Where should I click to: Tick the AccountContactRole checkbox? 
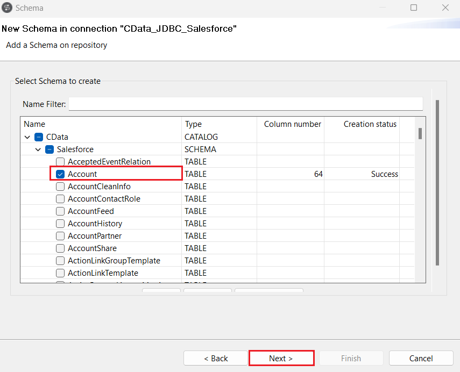pyautogui.click(x=60, y=199)
